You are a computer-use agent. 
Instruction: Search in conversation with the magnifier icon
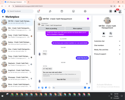[x=111, y=33]
